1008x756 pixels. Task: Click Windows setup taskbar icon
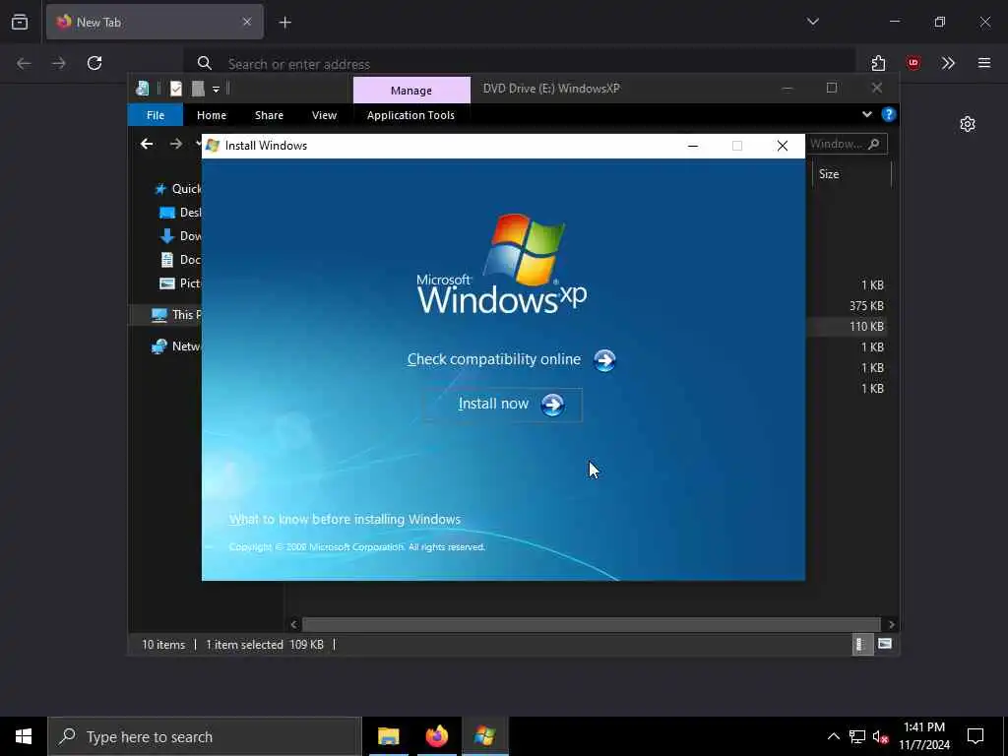click(x=484, y=736)
